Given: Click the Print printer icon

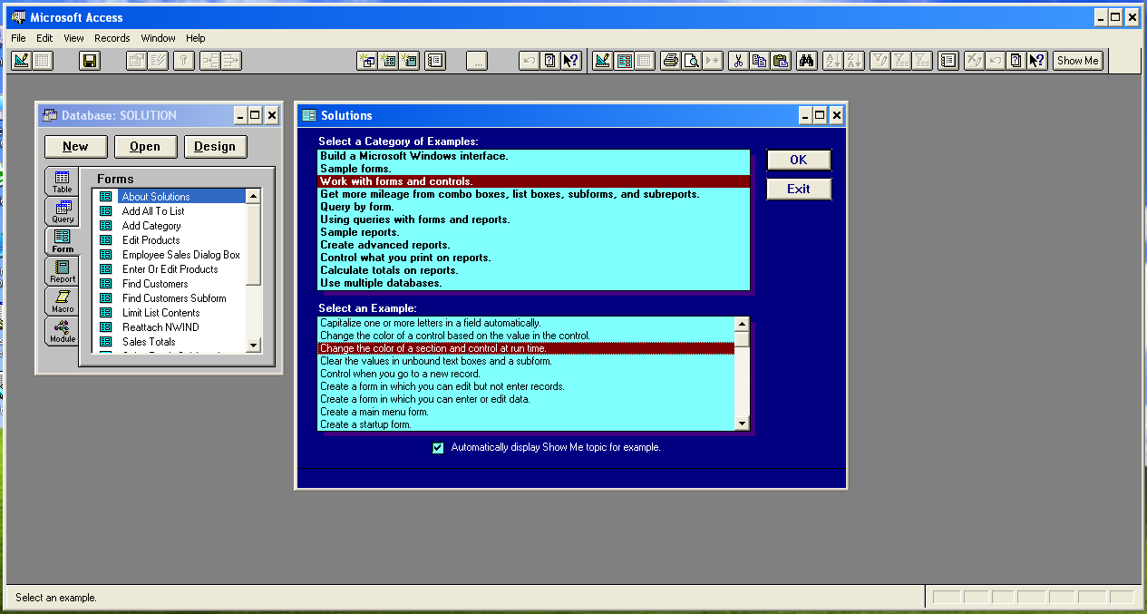Looking at the screenshot, I should [671, 61].
